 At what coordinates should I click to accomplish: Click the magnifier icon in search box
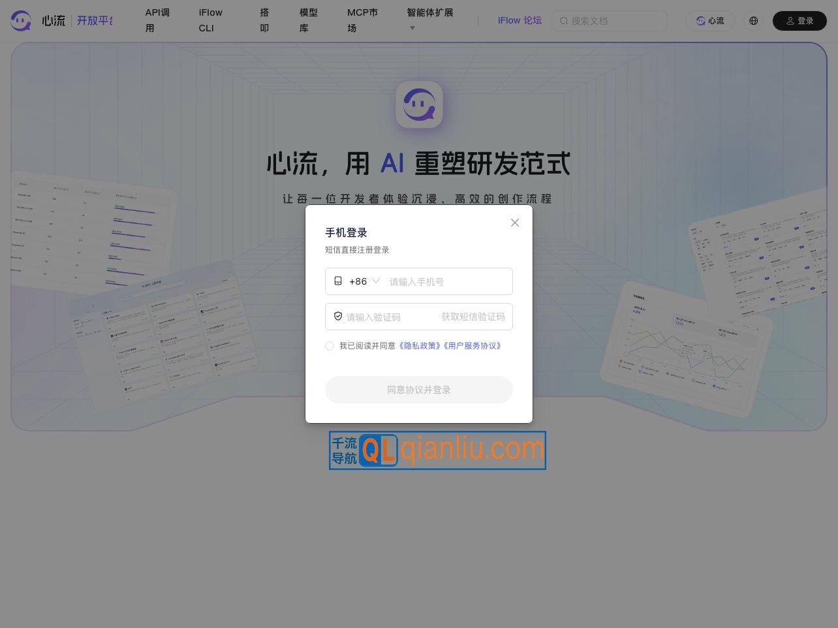pyautogui.click(x=564, y=21)
